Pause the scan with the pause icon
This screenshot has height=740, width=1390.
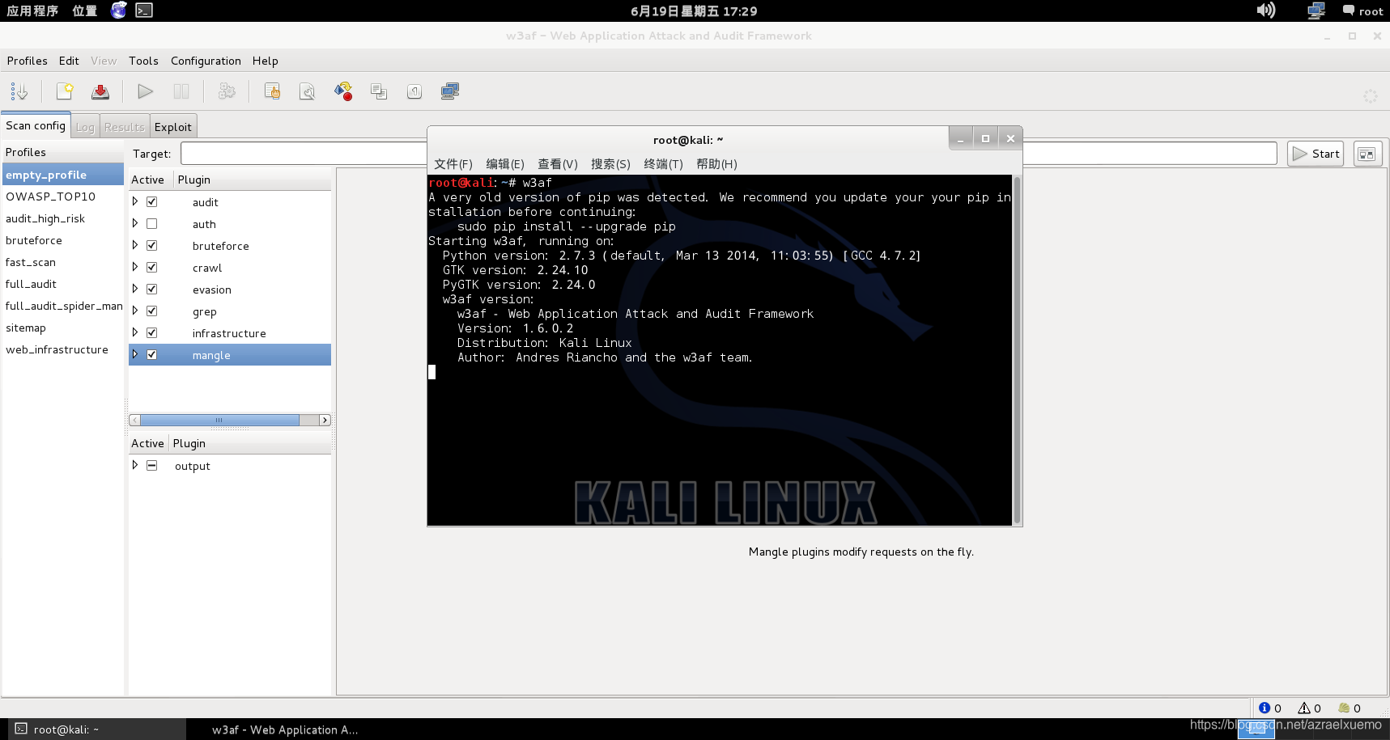(181, 91)
